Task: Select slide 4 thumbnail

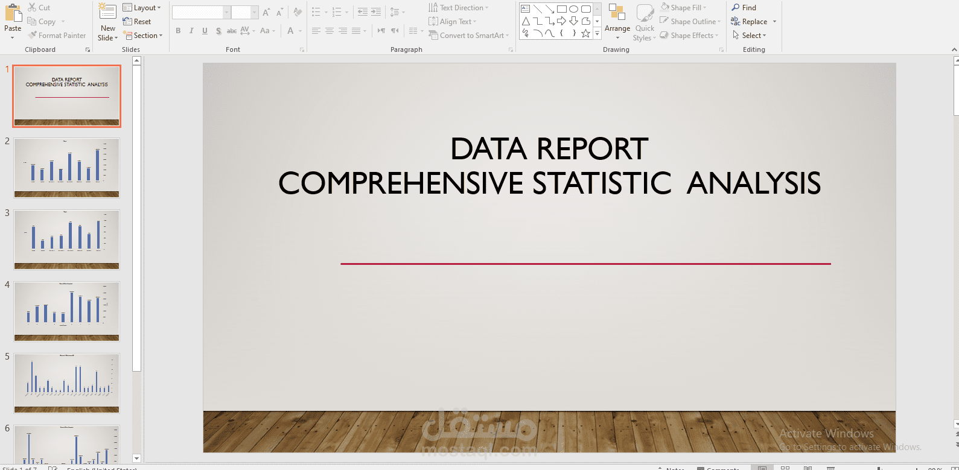Action: [66, 311]
